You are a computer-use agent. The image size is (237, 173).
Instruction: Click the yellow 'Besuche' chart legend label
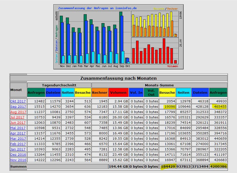pos(159,9)
